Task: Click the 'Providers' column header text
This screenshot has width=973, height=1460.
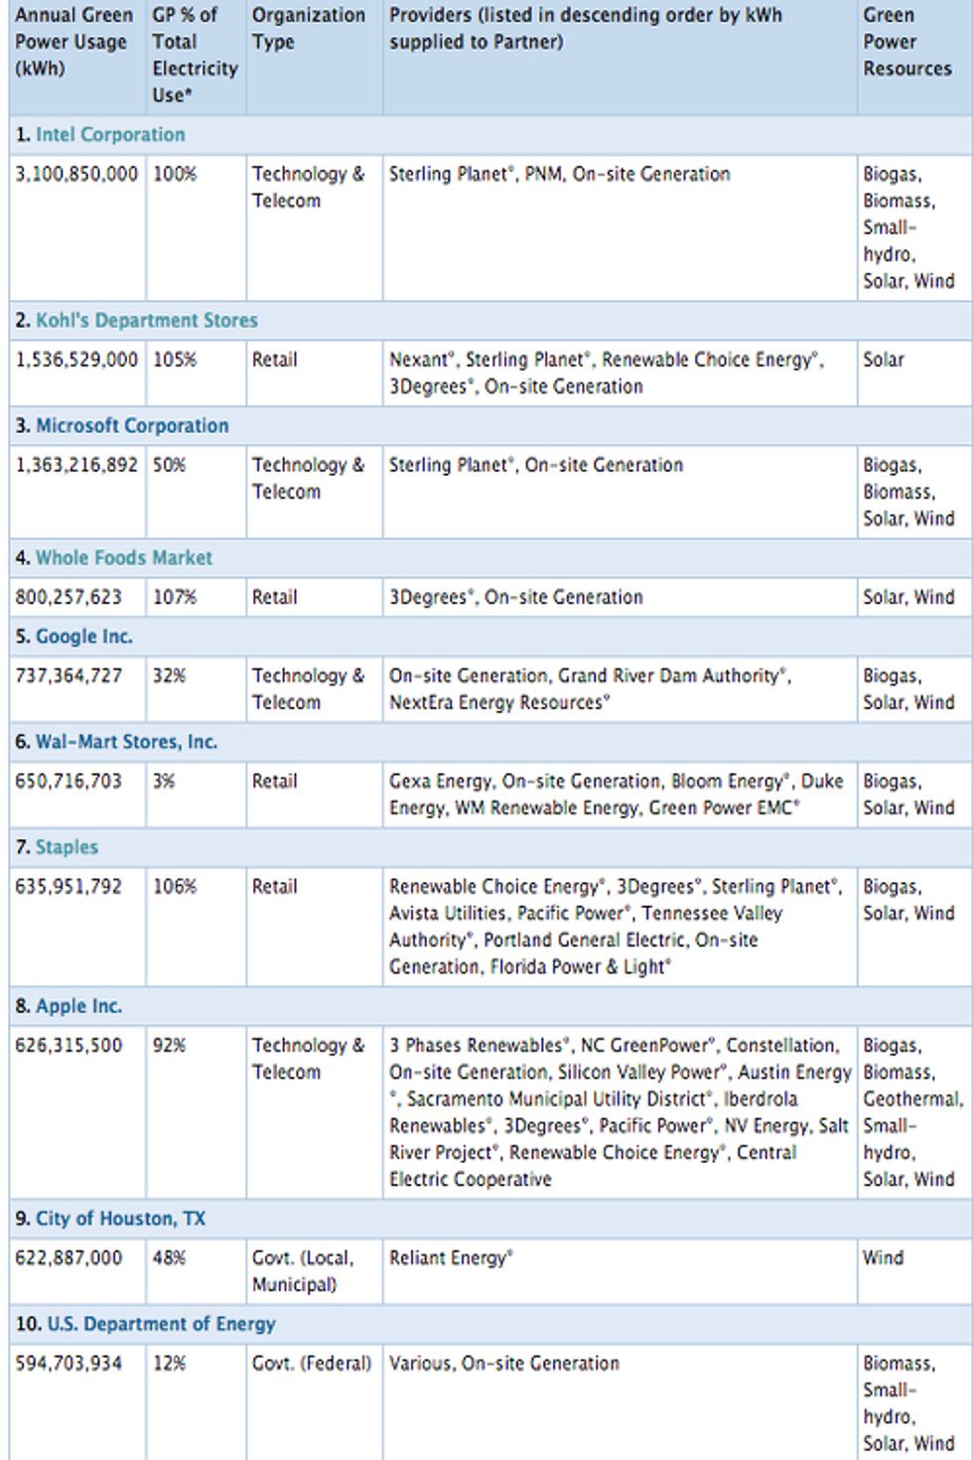Action: [586, 29]
